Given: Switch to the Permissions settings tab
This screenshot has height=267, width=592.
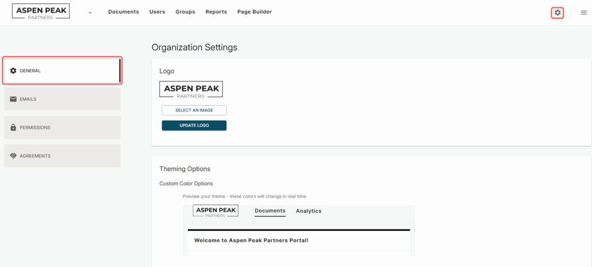Looking at the screenshot, I should point(62,127).
